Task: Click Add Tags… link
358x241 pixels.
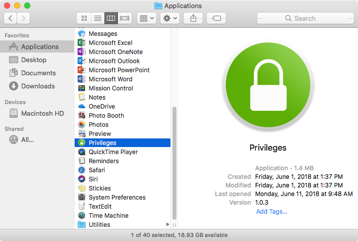Action: tap(272, 212)
